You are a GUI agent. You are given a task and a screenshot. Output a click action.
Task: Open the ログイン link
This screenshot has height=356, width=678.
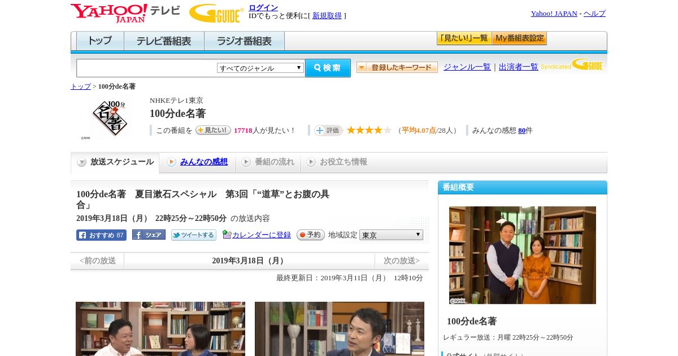pos(263,7)
